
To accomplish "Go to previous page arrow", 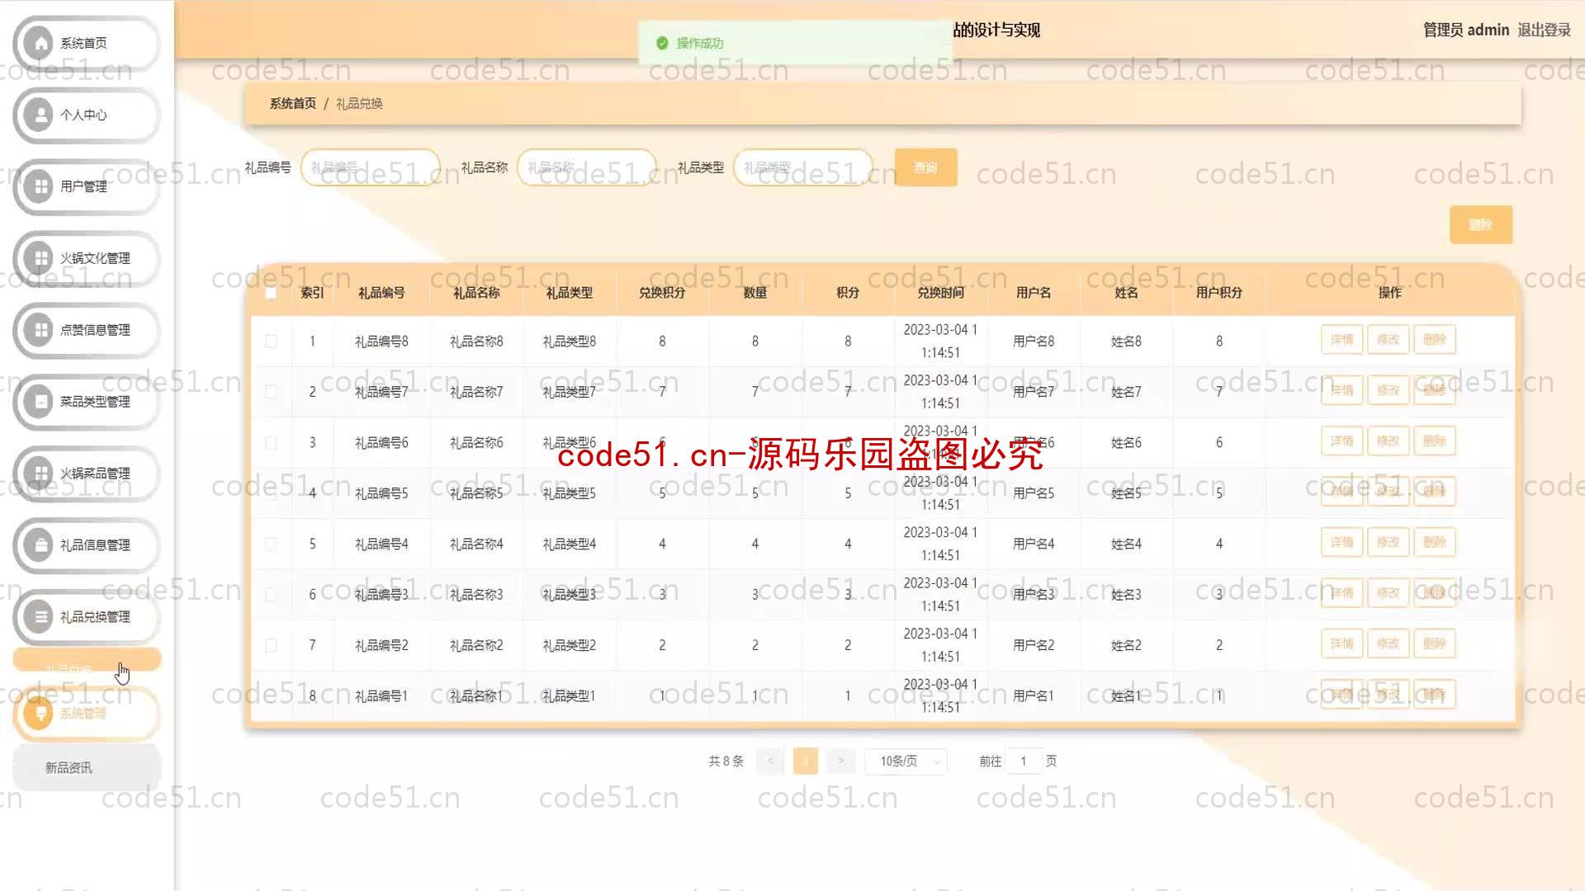I will point(770,761).
